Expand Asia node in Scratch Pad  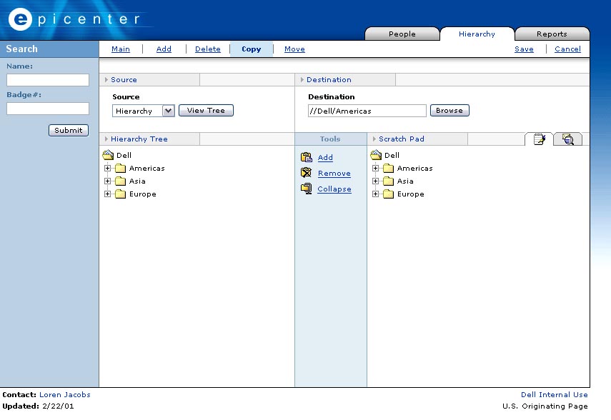click(376, 181)
